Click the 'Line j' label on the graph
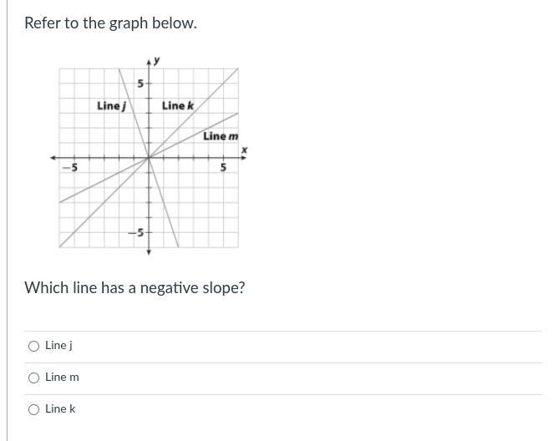 pyautogui.click(x=110, y=105)
